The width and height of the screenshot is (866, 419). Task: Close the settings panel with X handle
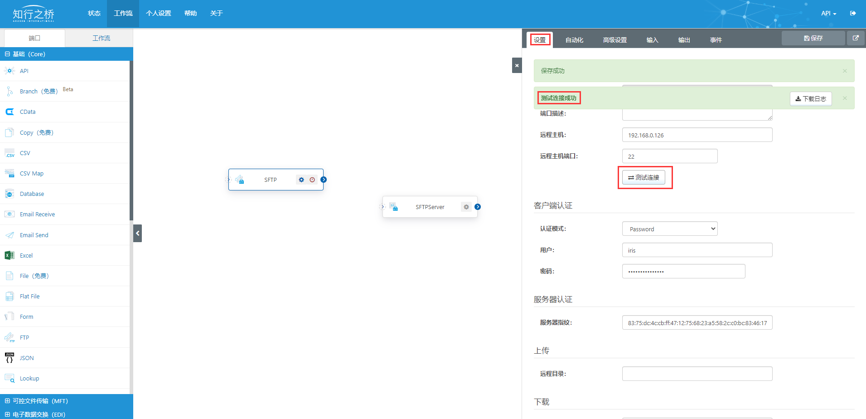tap(517, 65)
